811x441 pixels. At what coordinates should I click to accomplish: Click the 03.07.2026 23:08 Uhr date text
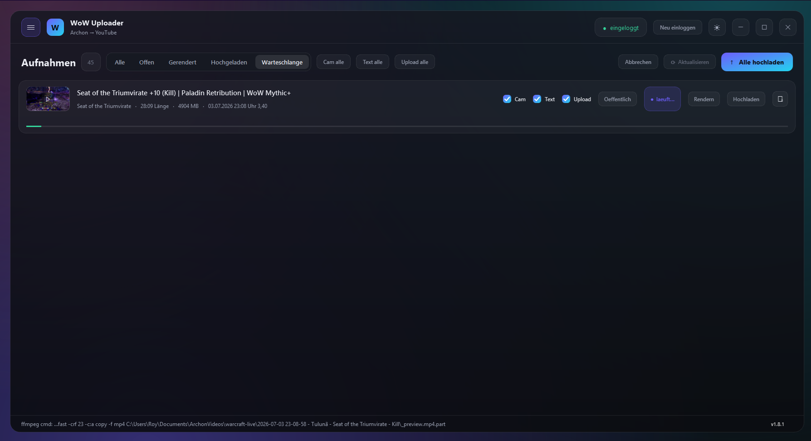[x=238, y=106]
